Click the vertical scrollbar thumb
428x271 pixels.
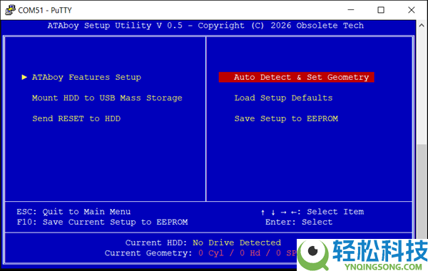[x=422, y=191]
